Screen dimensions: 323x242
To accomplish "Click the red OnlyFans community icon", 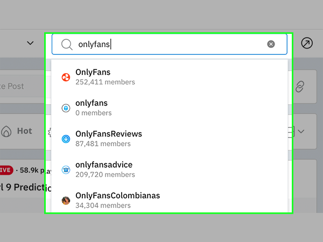I will pos(66,77).
